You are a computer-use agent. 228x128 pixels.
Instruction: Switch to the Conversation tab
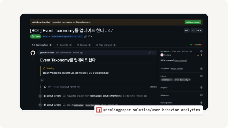pyautogui.click(x=42, y=45)
